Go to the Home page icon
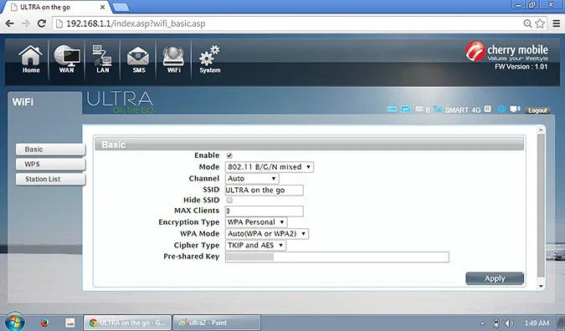Viewport: 565px width, 331px height. [x=31, y=59]
